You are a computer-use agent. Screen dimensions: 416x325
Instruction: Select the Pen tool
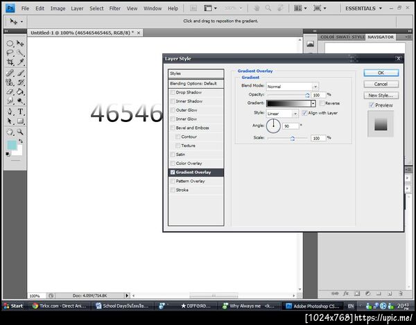tap(10, 112)
